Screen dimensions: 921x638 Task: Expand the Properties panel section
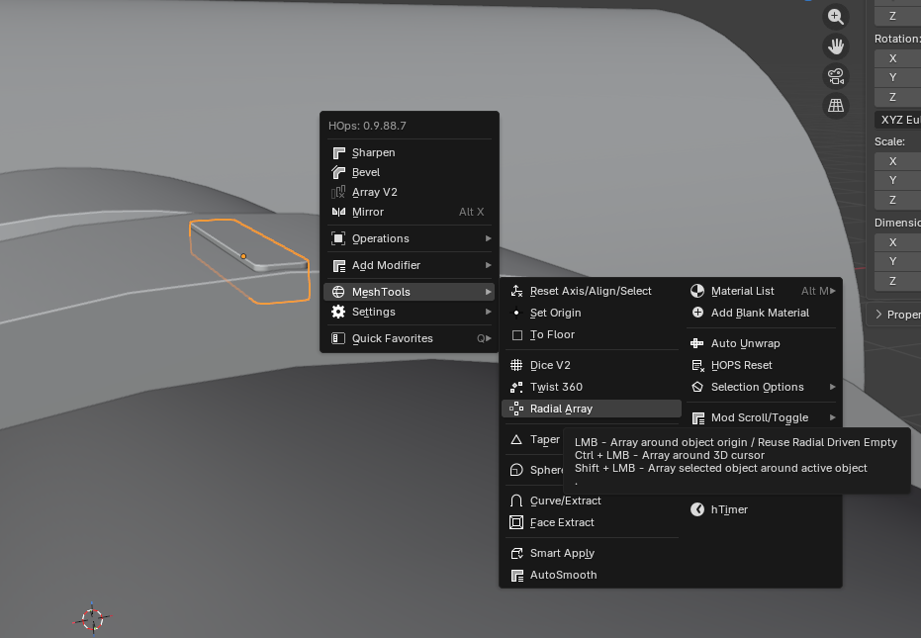[x=896, y=315]
